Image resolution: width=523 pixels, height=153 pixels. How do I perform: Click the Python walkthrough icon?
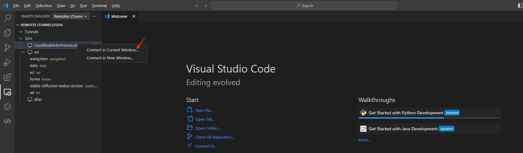pos(363,113)
